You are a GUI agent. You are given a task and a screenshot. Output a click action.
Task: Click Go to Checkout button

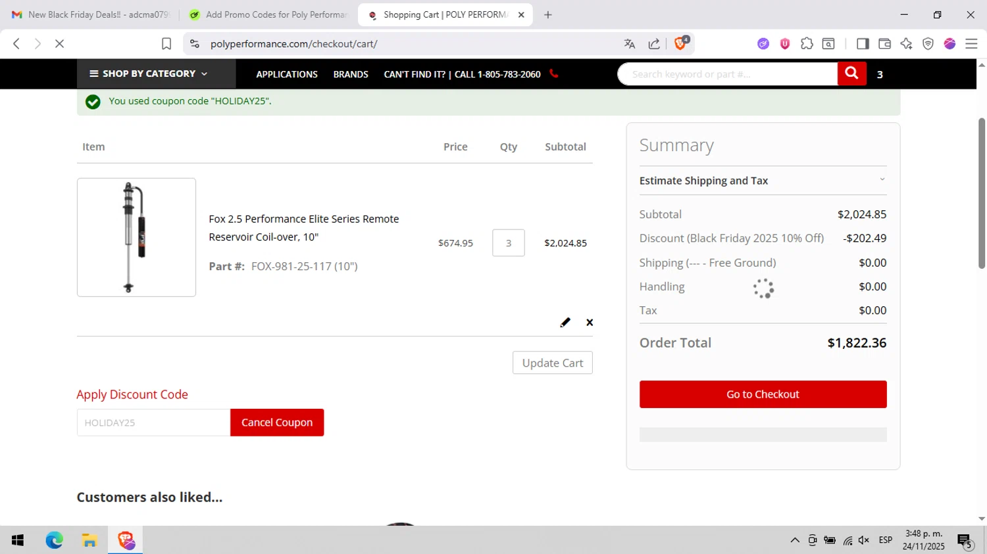click(763, 394)
